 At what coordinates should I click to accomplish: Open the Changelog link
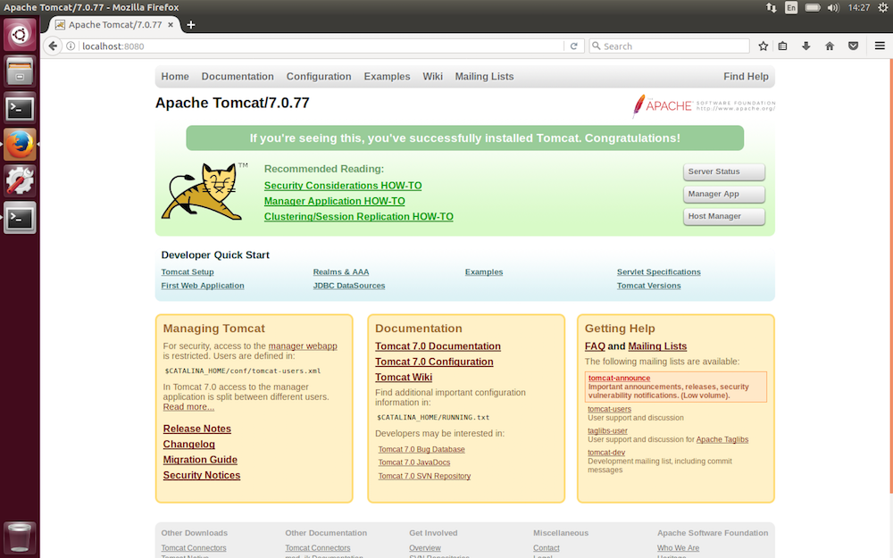click(x=189, y=444)
